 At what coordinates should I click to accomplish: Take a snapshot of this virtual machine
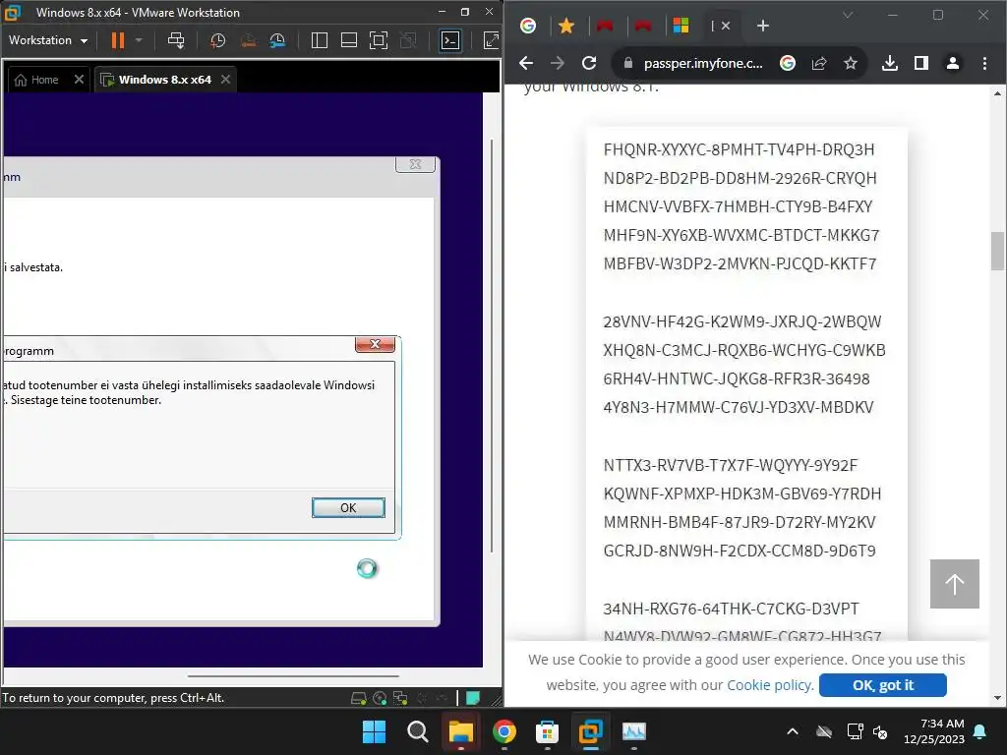point(217,40)
